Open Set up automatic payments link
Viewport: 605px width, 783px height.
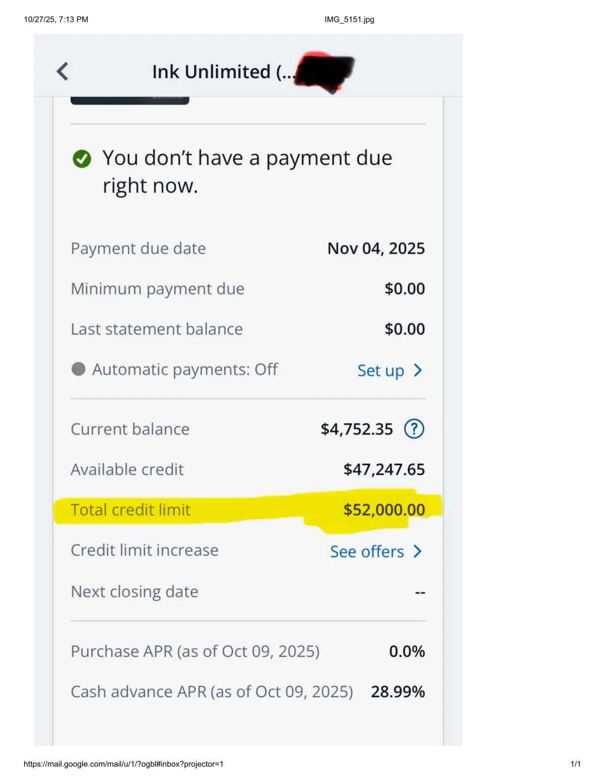(x=381, y=370)
